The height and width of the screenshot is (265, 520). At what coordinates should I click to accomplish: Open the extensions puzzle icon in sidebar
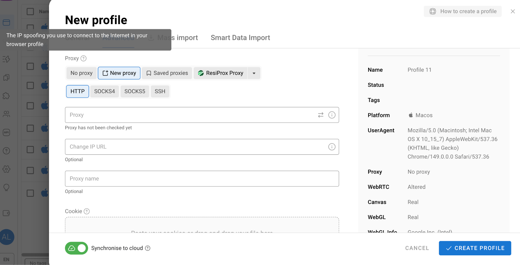(6, 96)
